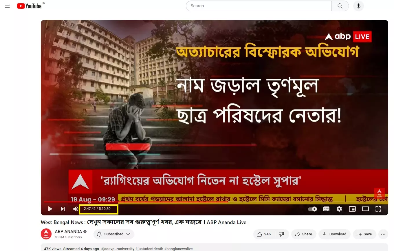Toggle theater mode view
394x251 pixels.
[x=365, y=209]
